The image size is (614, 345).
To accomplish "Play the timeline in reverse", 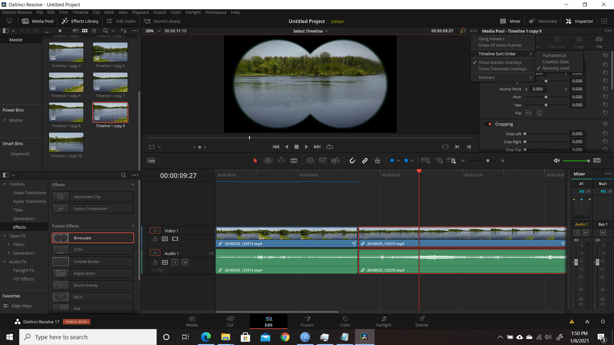I will [287, 147].
